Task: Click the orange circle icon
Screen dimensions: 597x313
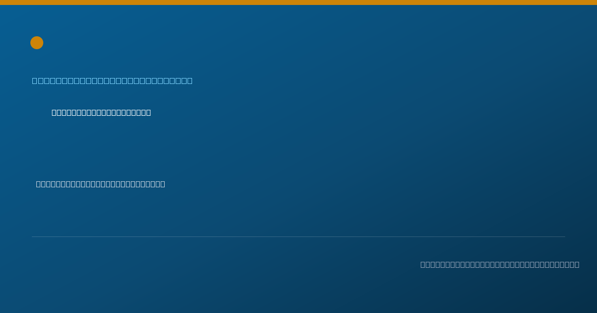Action: (x=37, y=43)
